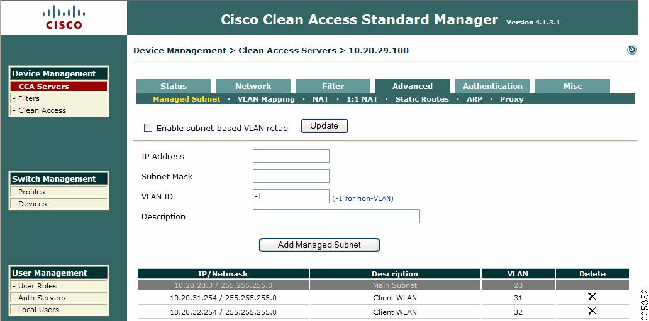
Task: Click the VLAN 31 cell
Action: tap(518, 297)
